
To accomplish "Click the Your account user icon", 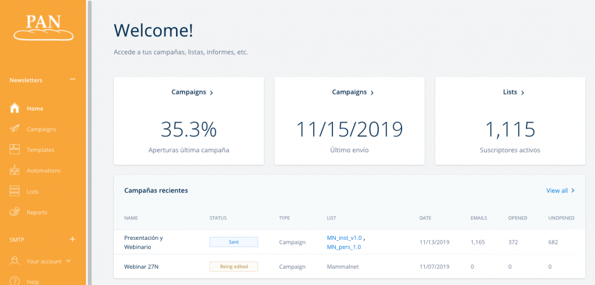I will (x=15, y=261).
